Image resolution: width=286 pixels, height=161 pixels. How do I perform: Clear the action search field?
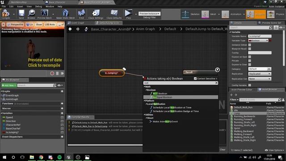click(x=216, y=83)
